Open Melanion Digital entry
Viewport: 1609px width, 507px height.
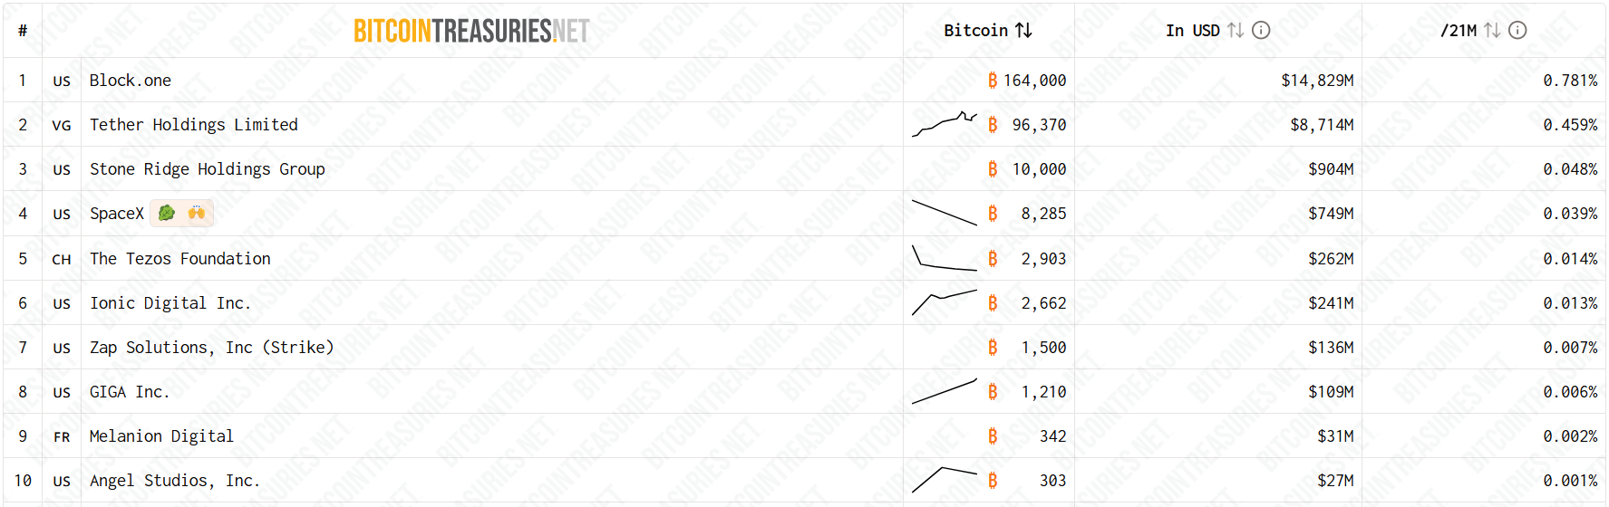[x=161, y=436]
